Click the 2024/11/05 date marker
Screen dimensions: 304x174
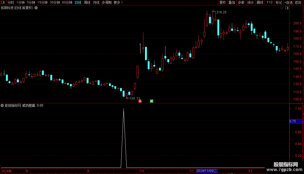[x=207, y=171]
